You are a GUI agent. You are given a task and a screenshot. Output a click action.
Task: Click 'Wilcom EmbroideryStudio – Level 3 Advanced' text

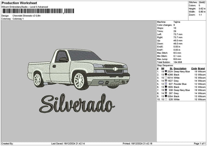coord(25,7)
